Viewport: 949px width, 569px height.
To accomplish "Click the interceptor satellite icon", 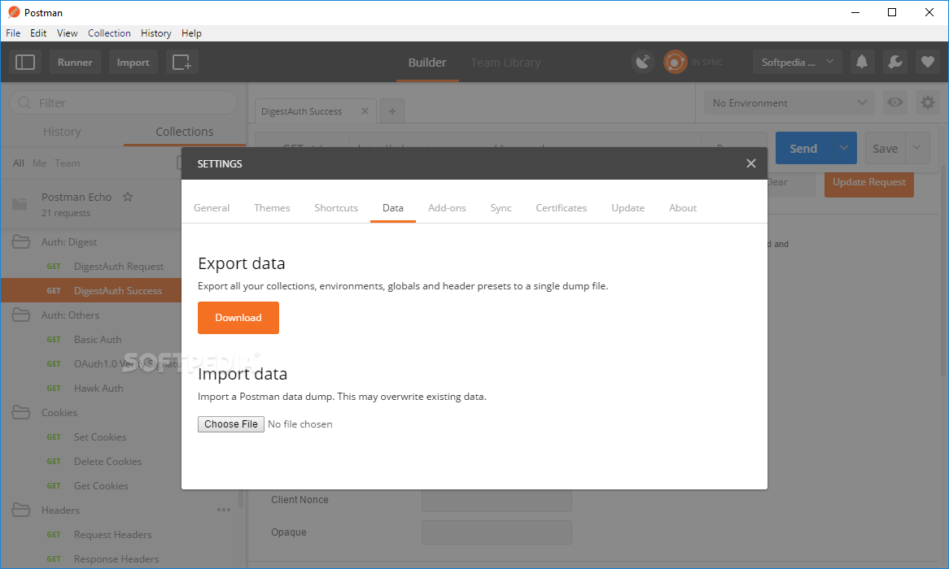I will click(x=643, y=63).
